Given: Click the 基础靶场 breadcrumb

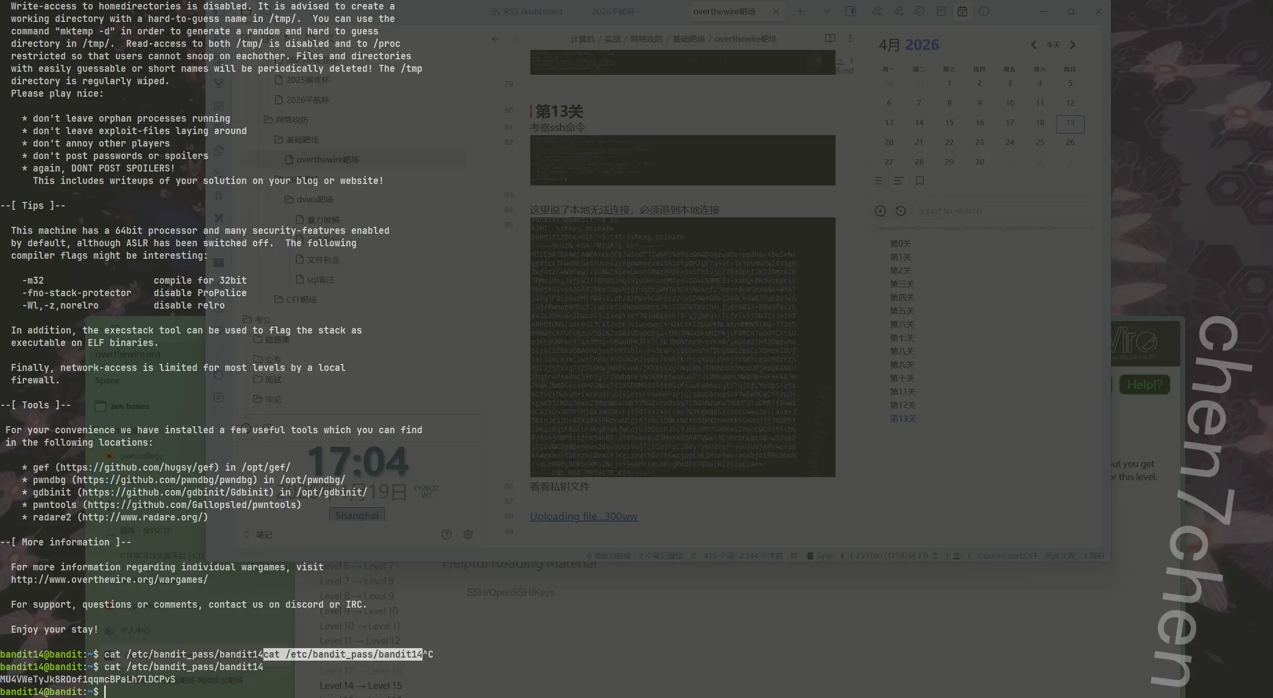Looking at the screenshot, I should pyautogui.click(x=688, y=39).
